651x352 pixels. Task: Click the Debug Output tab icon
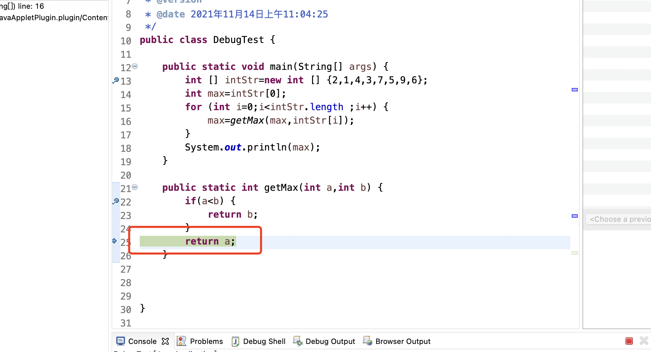(x=298, y=341)
